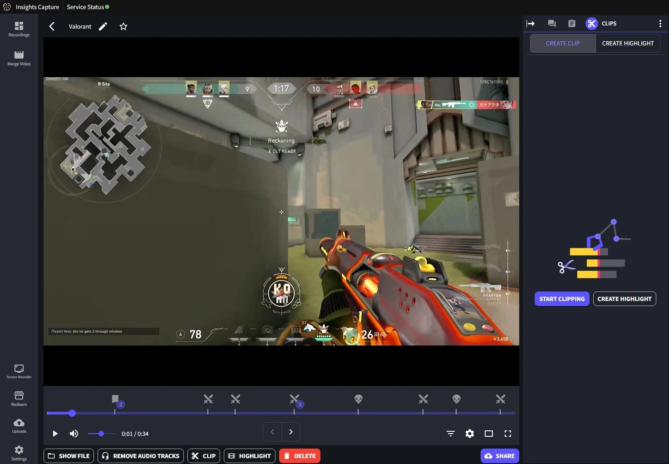Select the first skull death marker

[359, 399]
